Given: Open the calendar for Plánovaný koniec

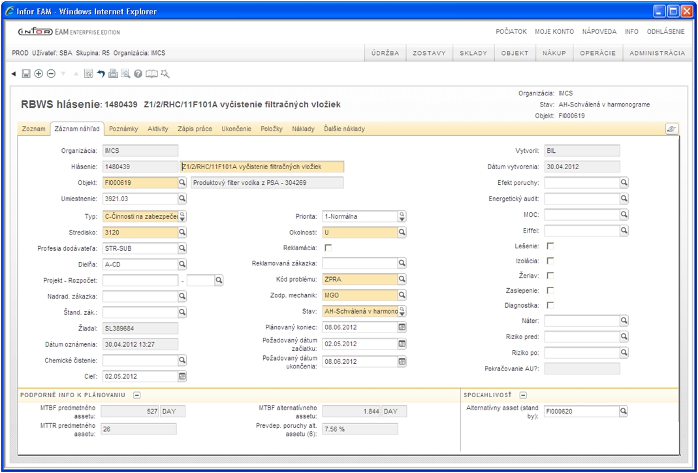Looking at the screenshot, I should click(x=402, y=327).
